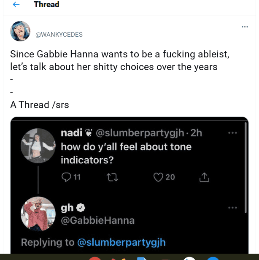This screenshot has height=260, width=259.
Task: Open the more options menu on WANKYCEDES tweet
Action: [x=245, y=27]
